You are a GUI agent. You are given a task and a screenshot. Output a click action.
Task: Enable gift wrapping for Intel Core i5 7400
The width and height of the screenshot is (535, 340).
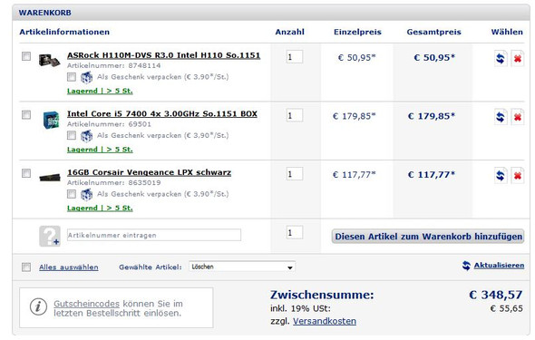pos(72,136)
